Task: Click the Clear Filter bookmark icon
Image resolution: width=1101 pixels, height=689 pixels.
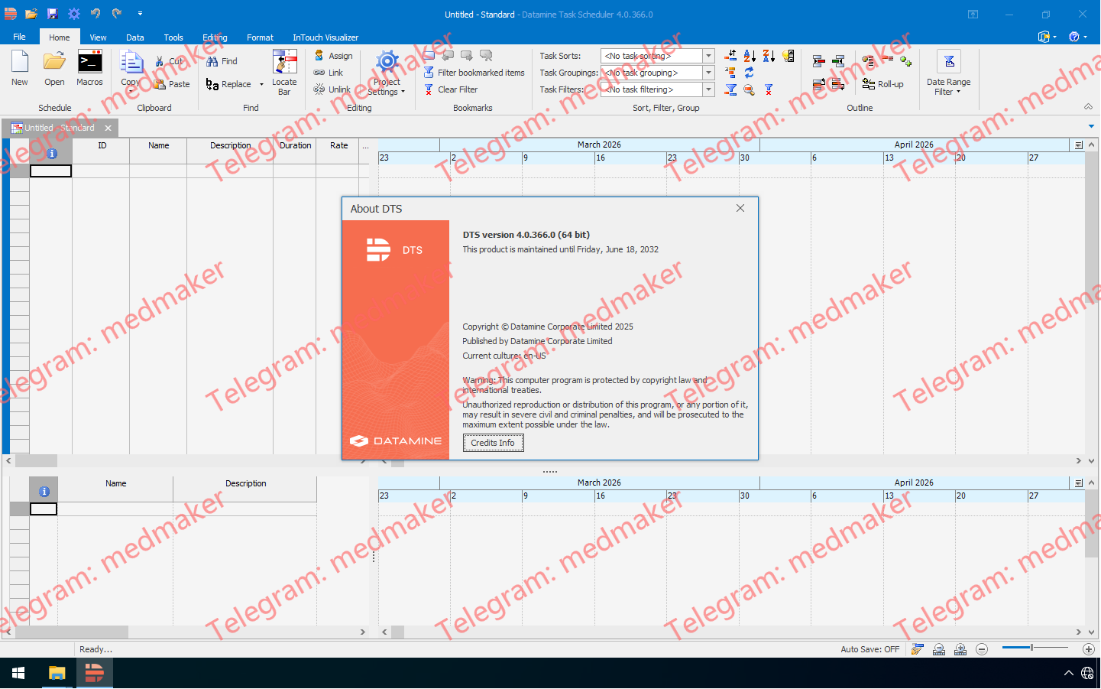Action: click(429, 89)
